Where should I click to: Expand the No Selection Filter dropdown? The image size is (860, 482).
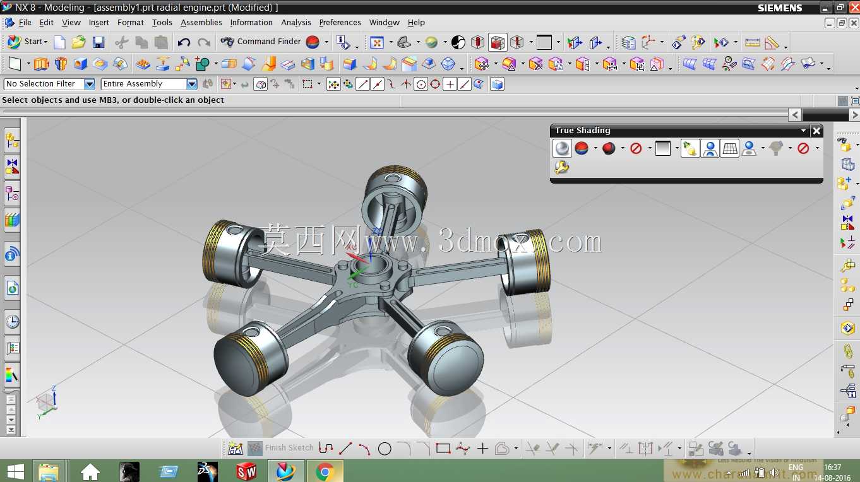(90, 84)
